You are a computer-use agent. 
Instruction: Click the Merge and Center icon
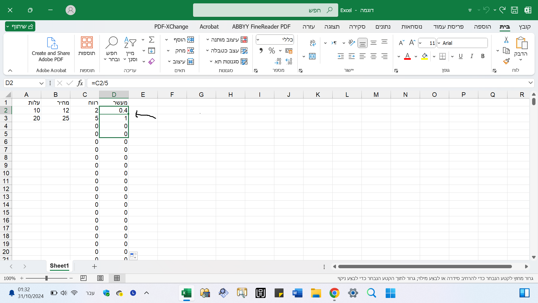point(312,56)
